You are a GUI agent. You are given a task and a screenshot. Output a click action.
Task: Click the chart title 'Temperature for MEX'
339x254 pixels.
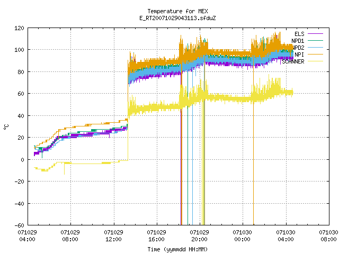point(177,11)
